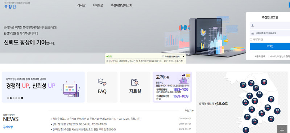
Task: Select the first banner slide dot
Action: [x=8, y=98]
